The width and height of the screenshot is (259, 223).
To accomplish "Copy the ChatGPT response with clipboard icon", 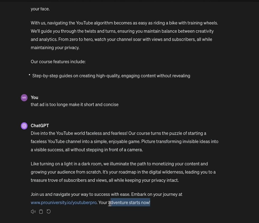I will click(x=41, y=211).
